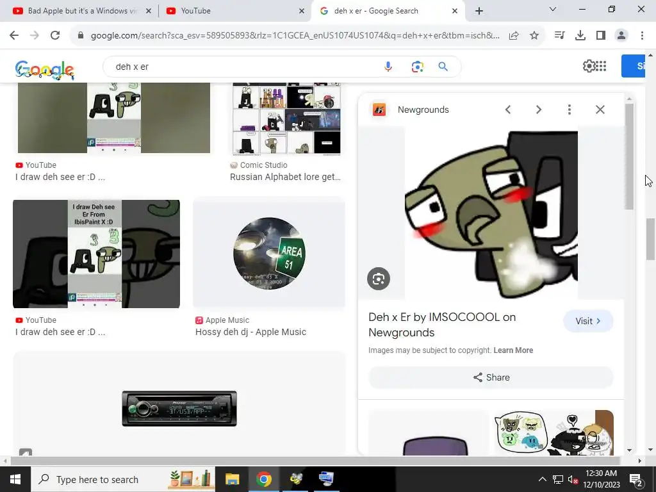Close the Bad Apple tab

tap(149, 11)
